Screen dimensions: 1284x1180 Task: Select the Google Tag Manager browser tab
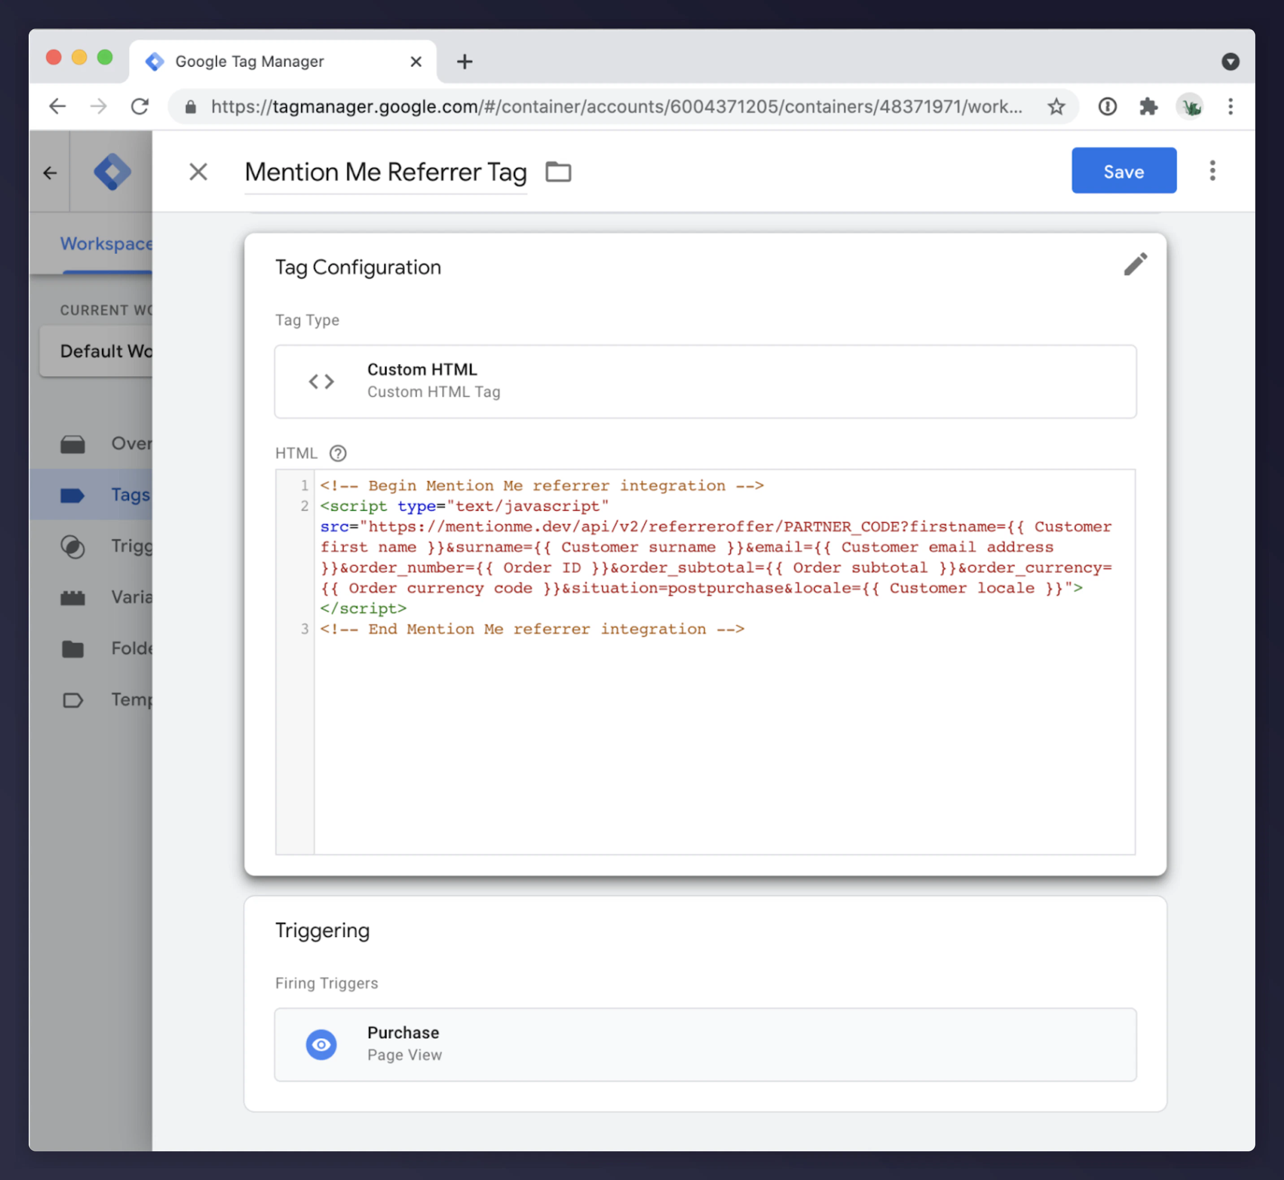point(283,61)
